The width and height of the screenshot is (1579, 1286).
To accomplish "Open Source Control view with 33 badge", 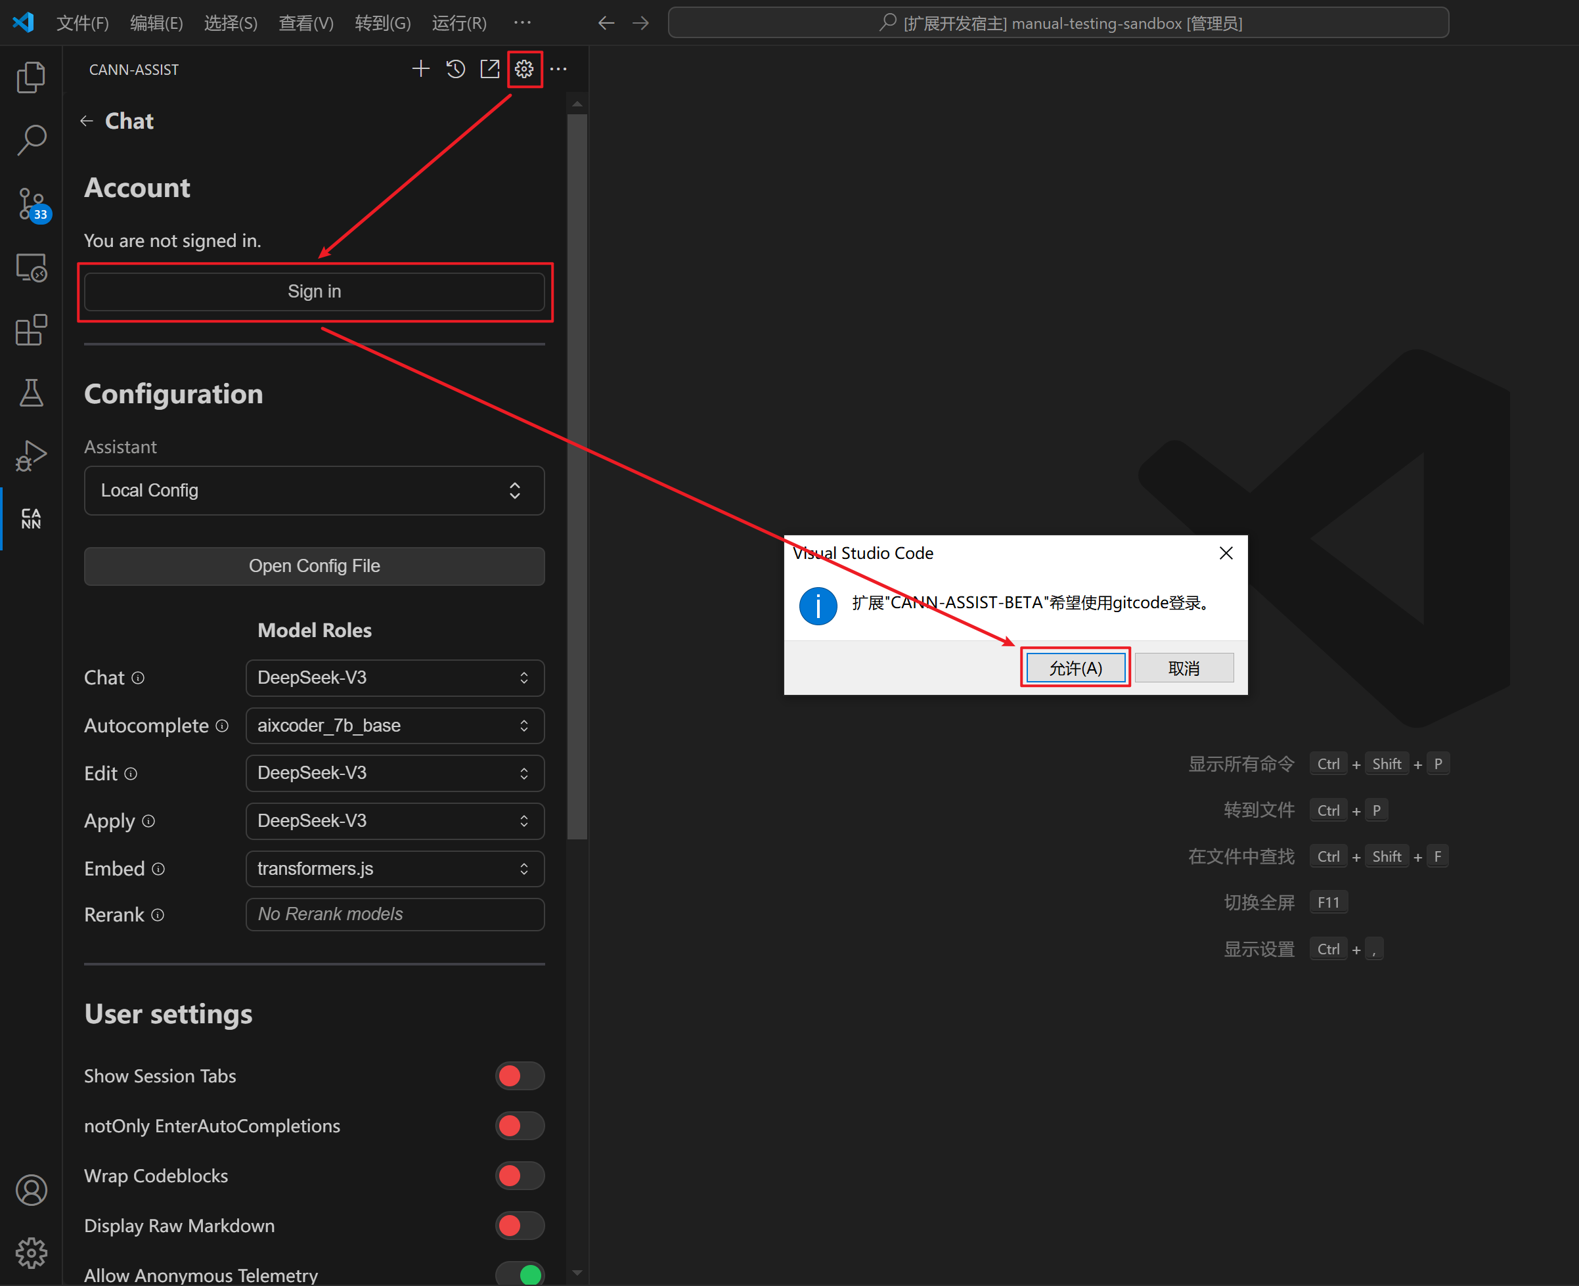I will (32, 204).
